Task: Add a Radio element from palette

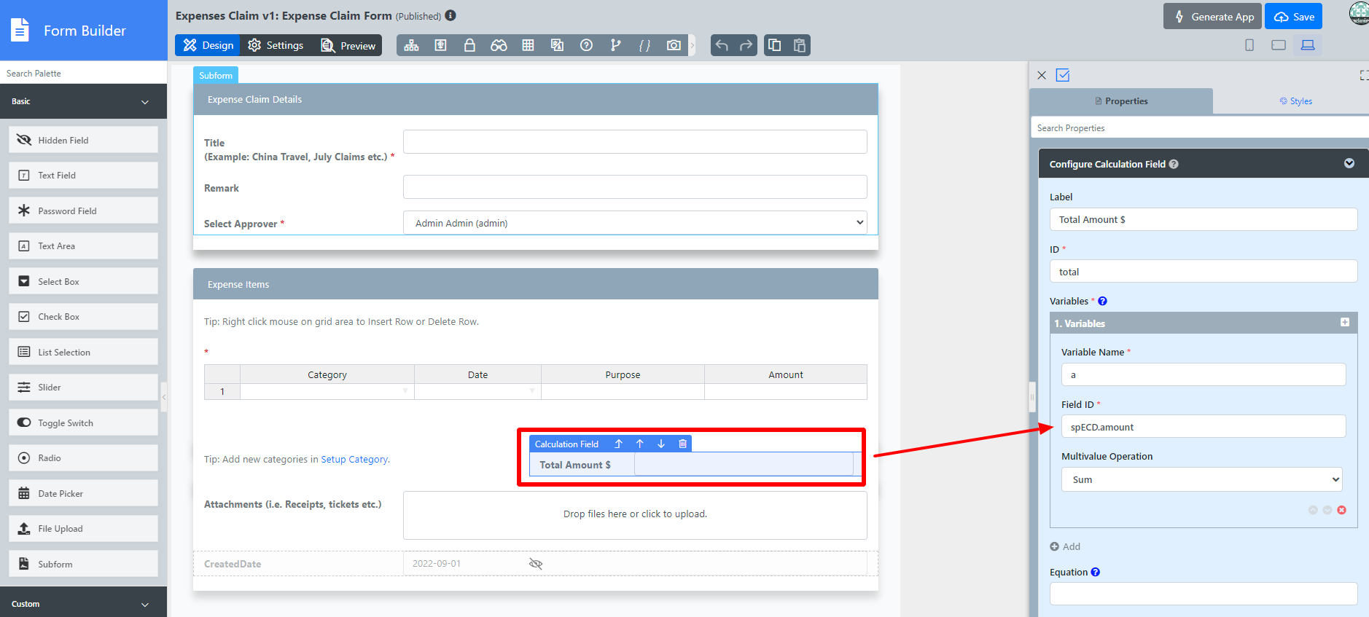Action: 83,458
